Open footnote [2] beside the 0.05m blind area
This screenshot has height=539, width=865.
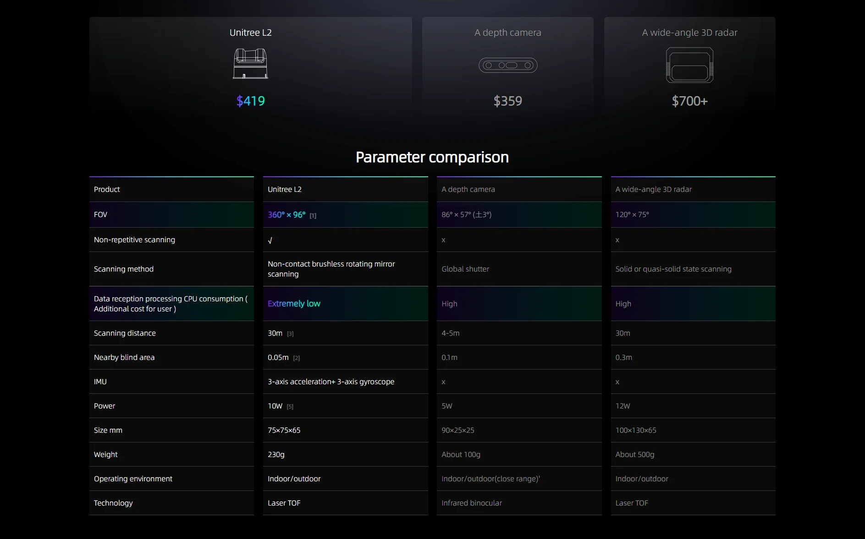pyautogui.click(x=297, y=358)
